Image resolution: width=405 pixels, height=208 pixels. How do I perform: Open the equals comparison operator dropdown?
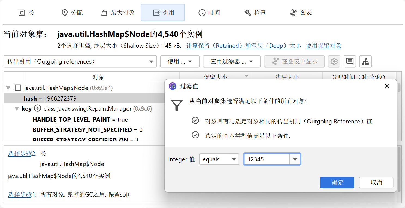219,159
